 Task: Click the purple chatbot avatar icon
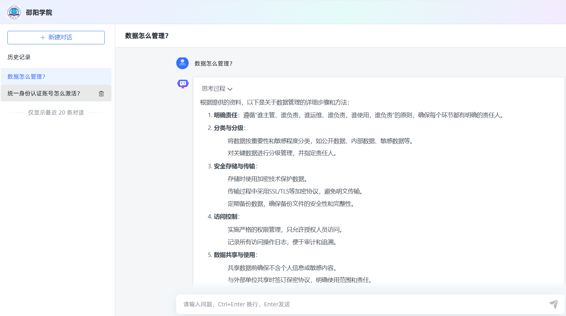(183, 84)
